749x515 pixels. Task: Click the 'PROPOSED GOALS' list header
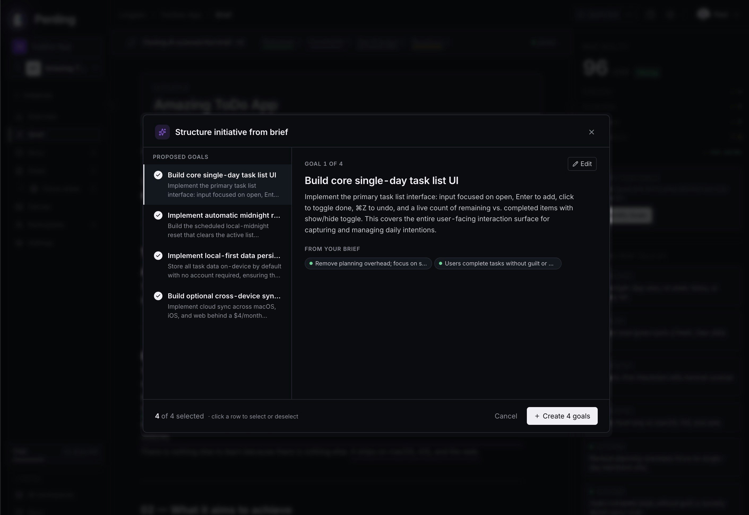[180, 157]
